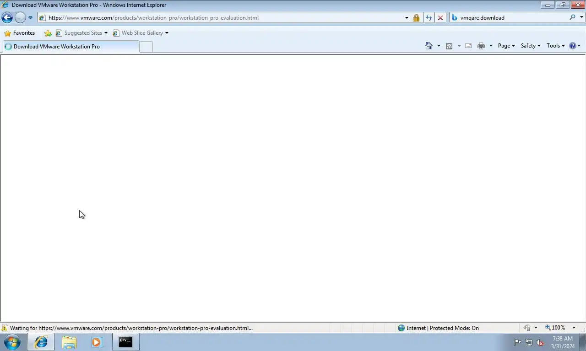
Task: Open the Web Slice Gallery link
Action: point(138,33)
